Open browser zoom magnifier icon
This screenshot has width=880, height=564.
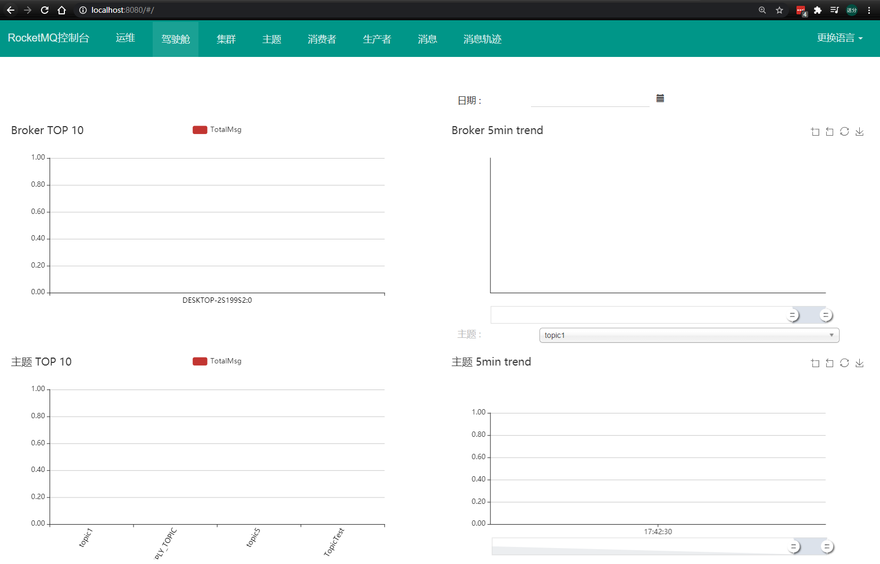tap(762, 10)
